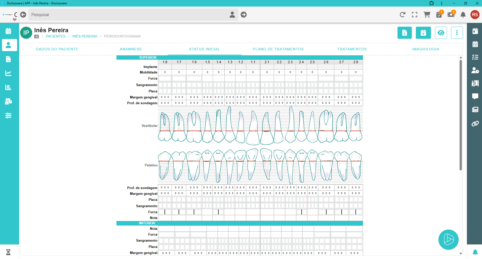This screenshot has width=482, height=259.
Task: Open the chat bubble icon in right sidebar
Action: click(x=475, y=96)
